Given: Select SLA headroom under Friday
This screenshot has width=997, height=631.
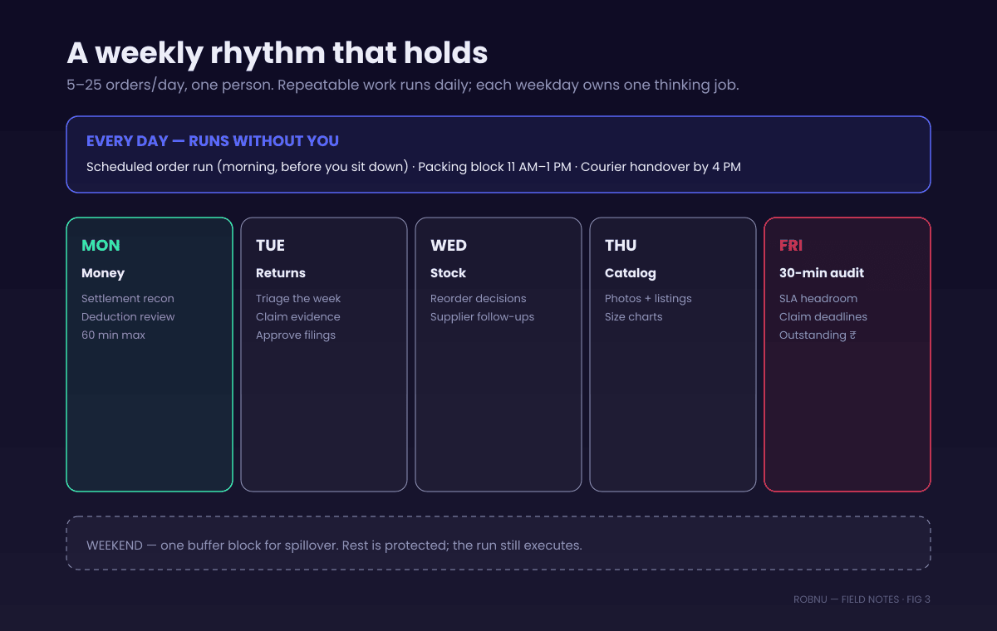Looking at the screenshot, I should (x=818, y=299).
